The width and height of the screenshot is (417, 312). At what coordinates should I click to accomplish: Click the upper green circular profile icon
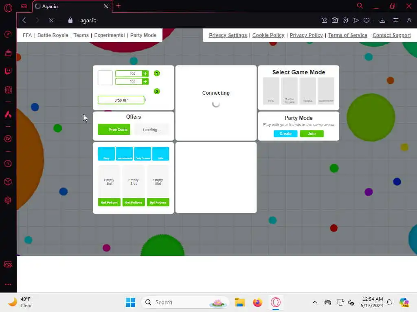coord(157,73)
